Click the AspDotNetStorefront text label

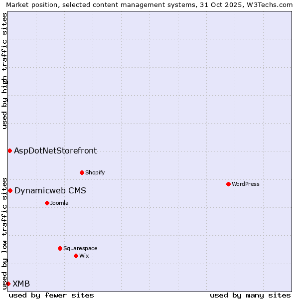pyautogui.click(x=55, y=150)
